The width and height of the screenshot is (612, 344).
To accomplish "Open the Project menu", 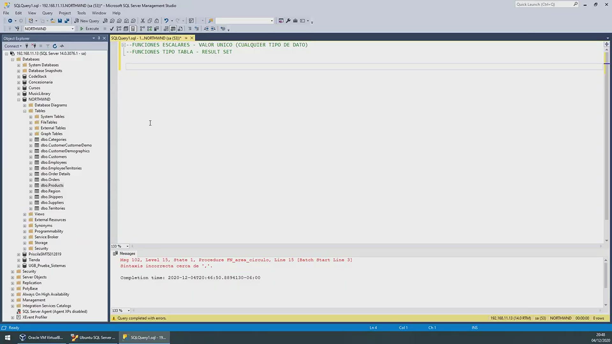I will tap(65, 13).
